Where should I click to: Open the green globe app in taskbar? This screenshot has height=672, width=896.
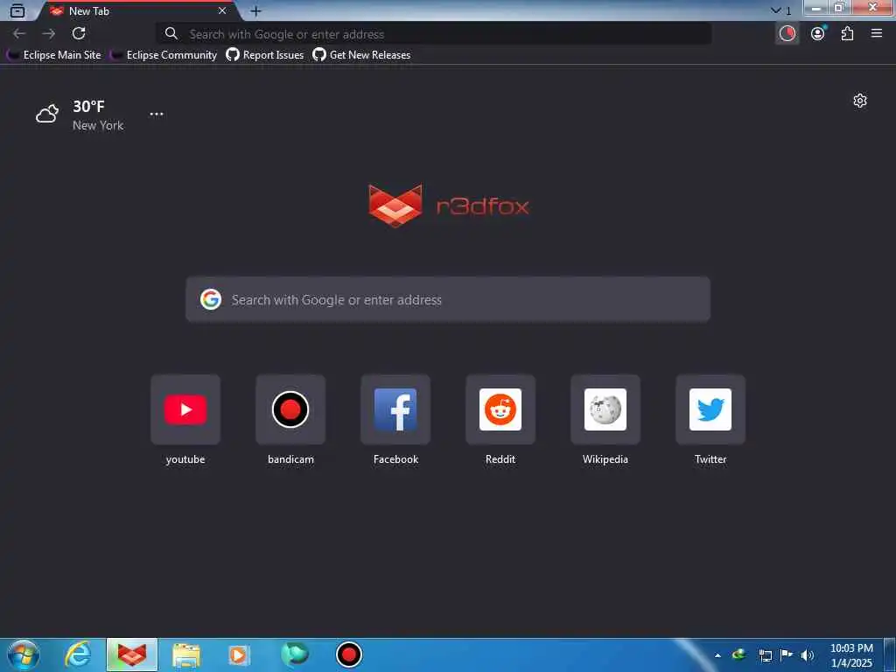click(295, 654)
